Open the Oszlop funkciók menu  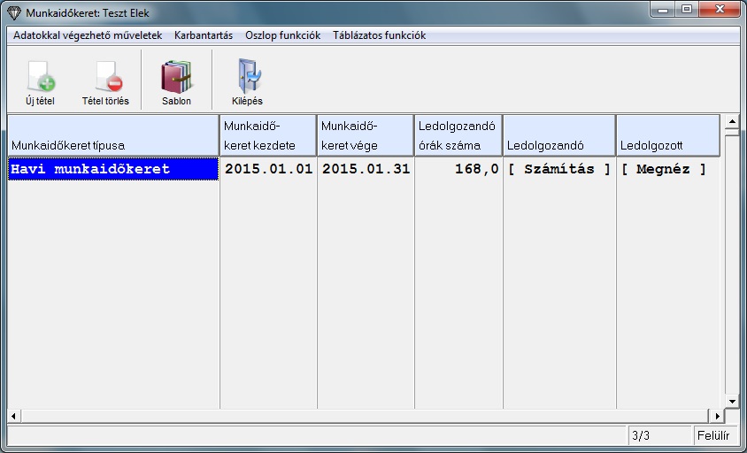coord(282,35)
